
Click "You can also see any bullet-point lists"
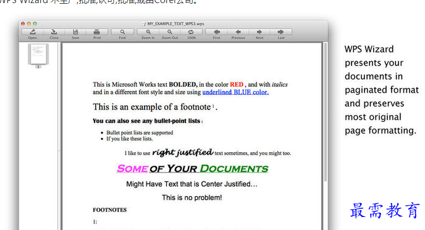(x=146, y=121)
